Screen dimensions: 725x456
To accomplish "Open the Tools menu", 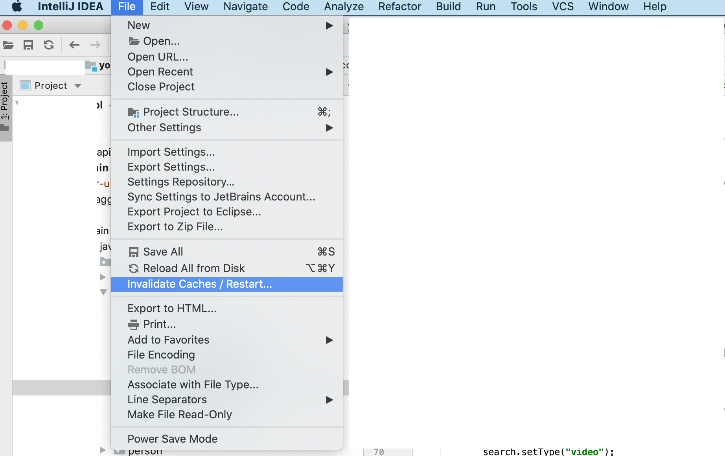I will 524,7.
